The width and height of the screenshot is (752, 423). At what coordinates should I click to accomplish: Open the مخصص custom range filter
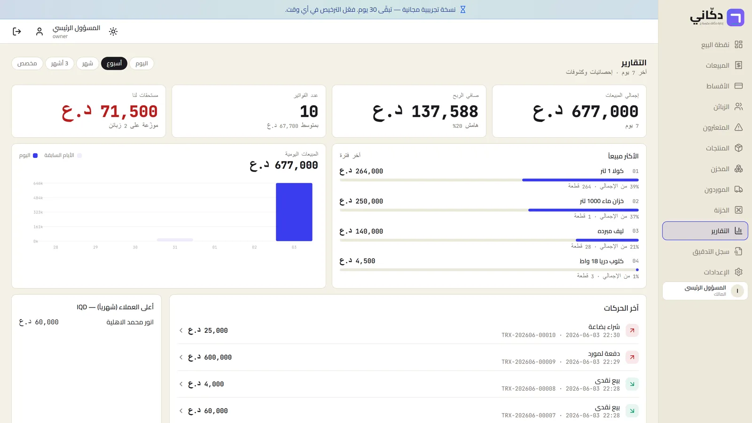coord(27,63)
